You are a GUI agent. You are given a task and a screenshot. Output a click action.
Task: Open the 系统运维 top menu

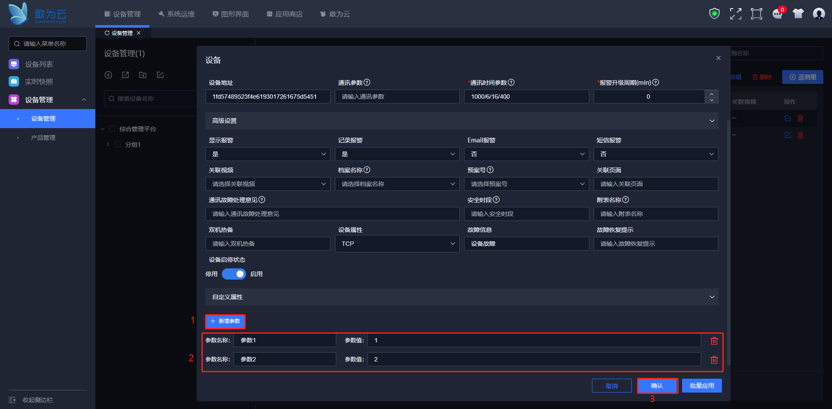point(177,14)
